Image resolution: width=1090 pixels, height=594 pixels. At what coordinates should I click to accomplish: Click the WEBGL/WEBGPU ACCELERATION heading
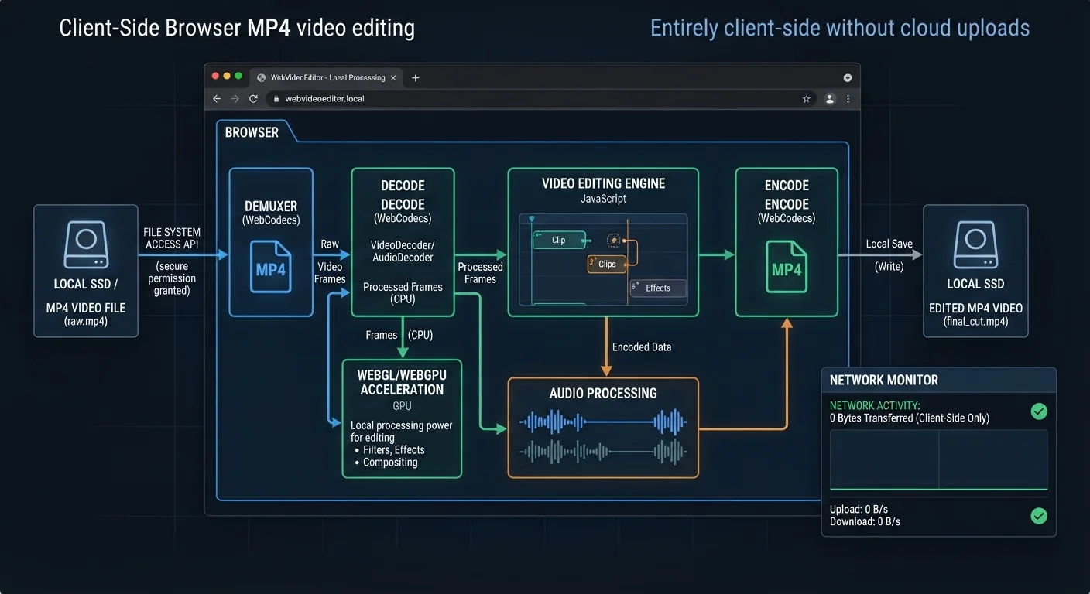pyautogui.click(x=402, y=382)
